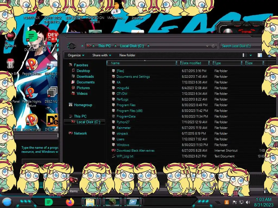Select the Windows folder name
Viewport: 278px width, 208px height.
[x=123, y=145]
